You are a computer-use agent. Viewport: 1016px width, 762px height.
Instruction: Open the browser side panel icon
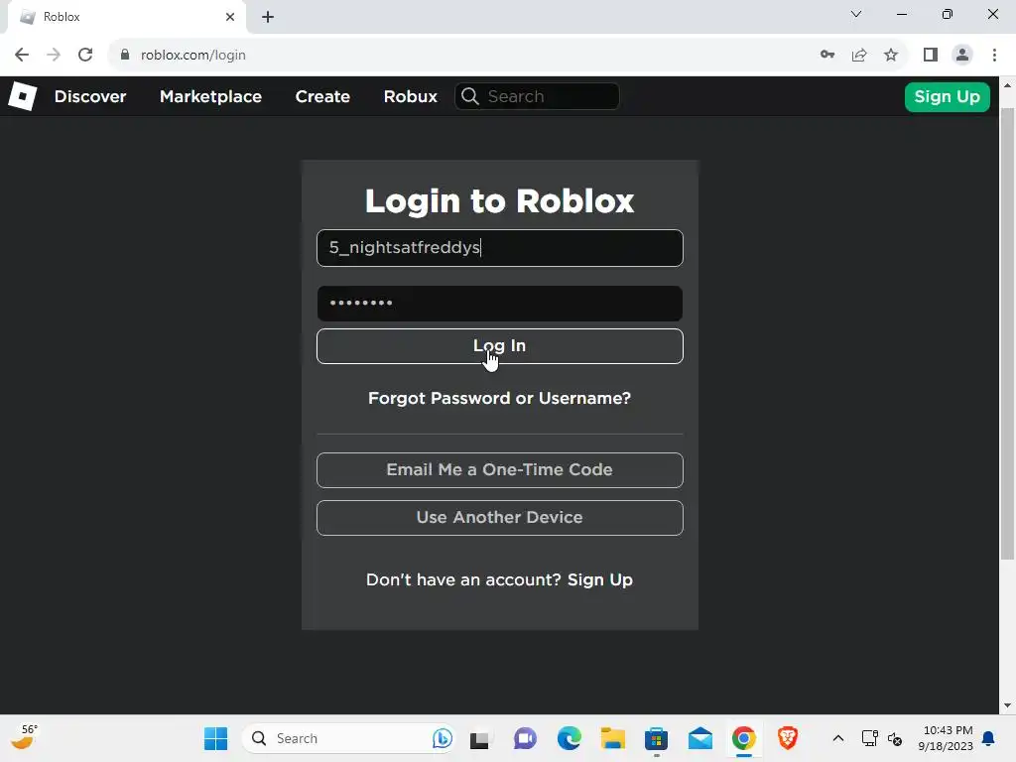click(x=931, y=56)
